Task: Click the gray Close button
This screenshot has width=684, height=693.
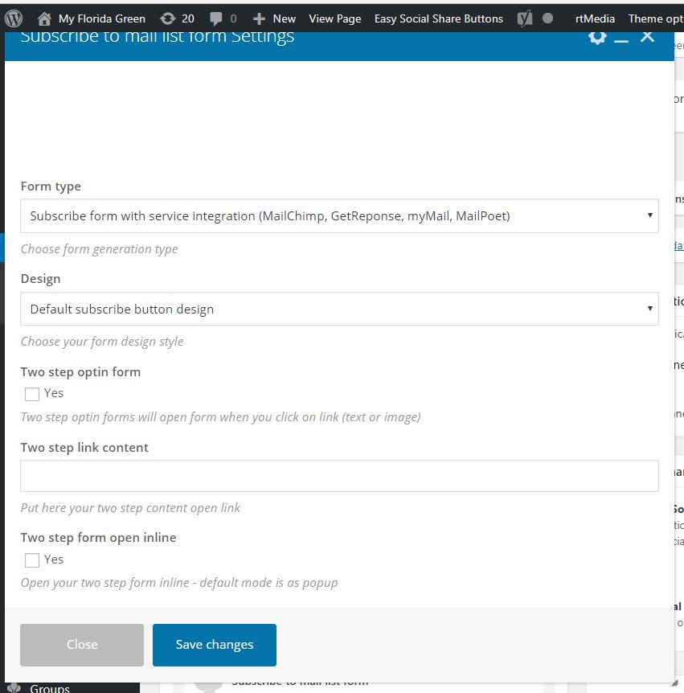Action: (x=82, y=645)
